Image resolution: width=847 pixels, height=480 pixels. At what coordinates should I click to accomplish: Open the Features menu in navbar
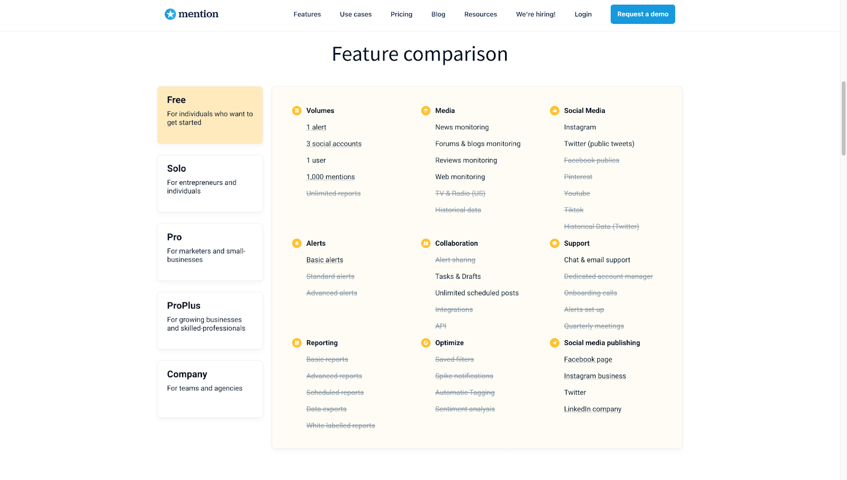tap(307, 14)
